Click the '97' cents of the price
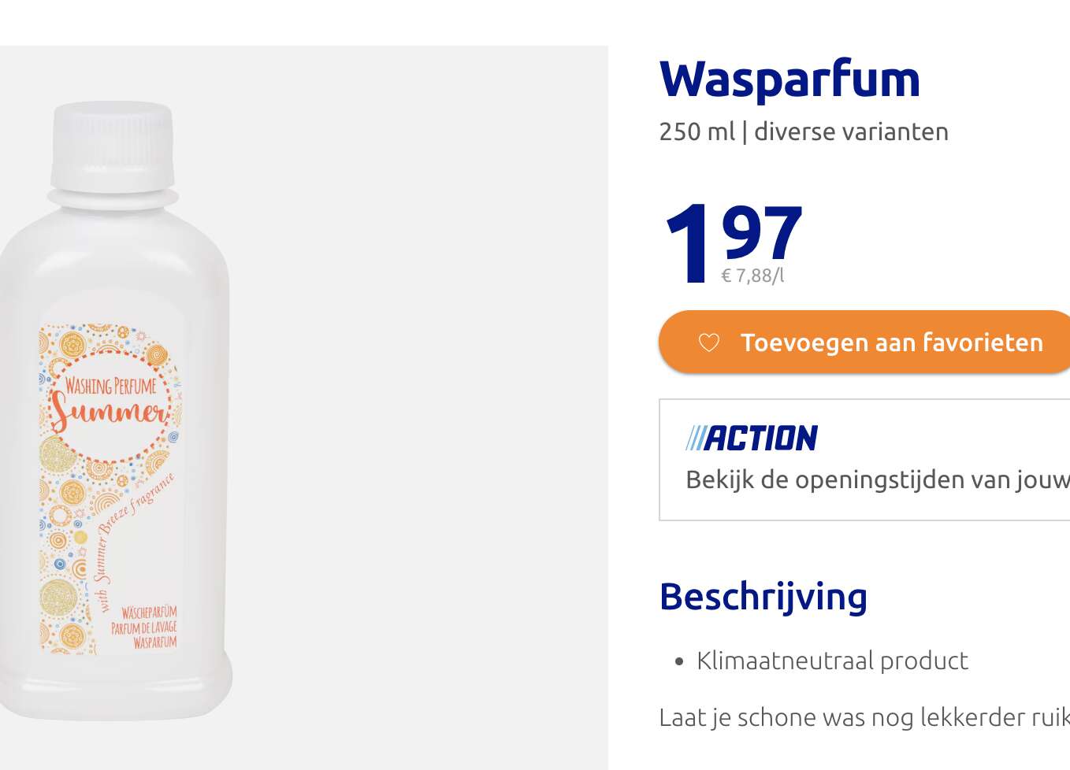The height and width of the screenshot is (770, 1070). [x=761, y=232]
